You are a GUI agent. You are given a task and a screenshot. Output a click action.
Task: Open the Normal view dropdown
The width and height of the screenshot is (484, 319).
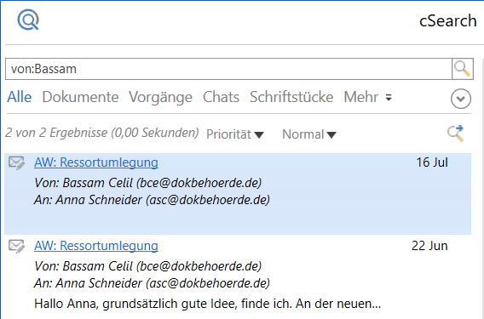point(309,134)
